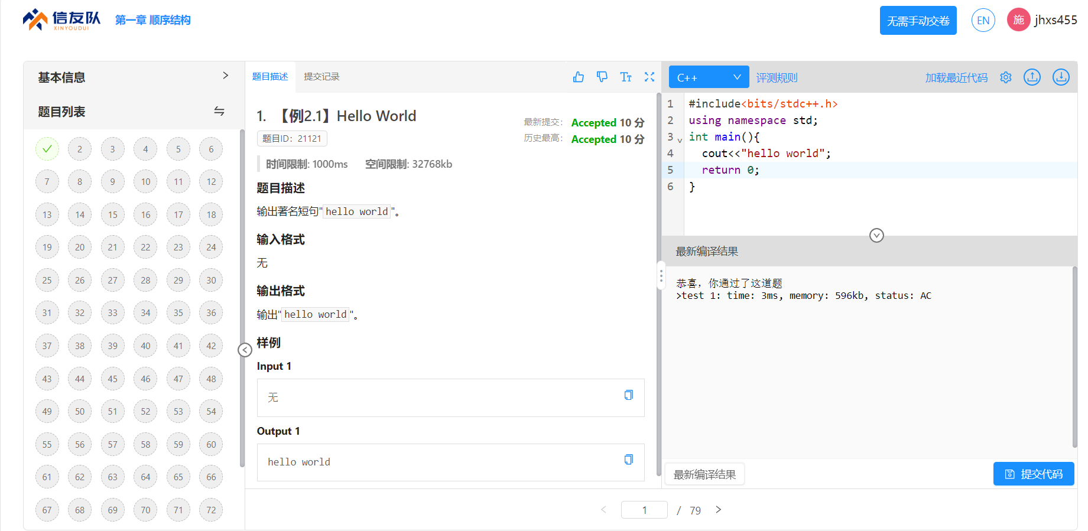The image size is (1088, 531).
Task: Copy the Input 1 sample
Action: (x=629, y=395)
